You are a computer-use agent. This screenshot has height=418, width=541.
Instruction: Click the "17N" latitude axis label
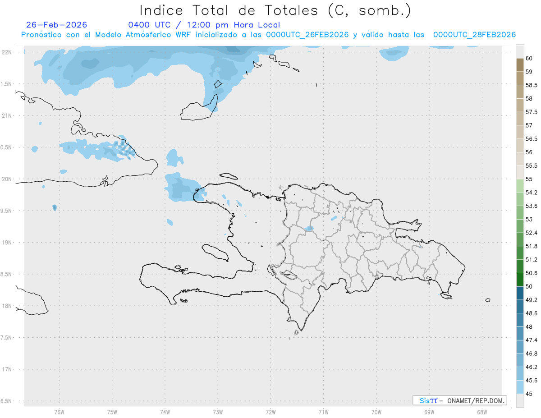(x=7, y=369)
